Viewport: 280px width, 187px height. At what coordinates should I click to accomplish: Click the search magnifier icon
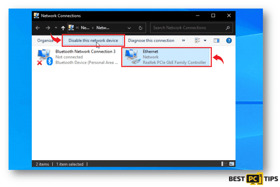pyautogui.click(x=228, y=28)
